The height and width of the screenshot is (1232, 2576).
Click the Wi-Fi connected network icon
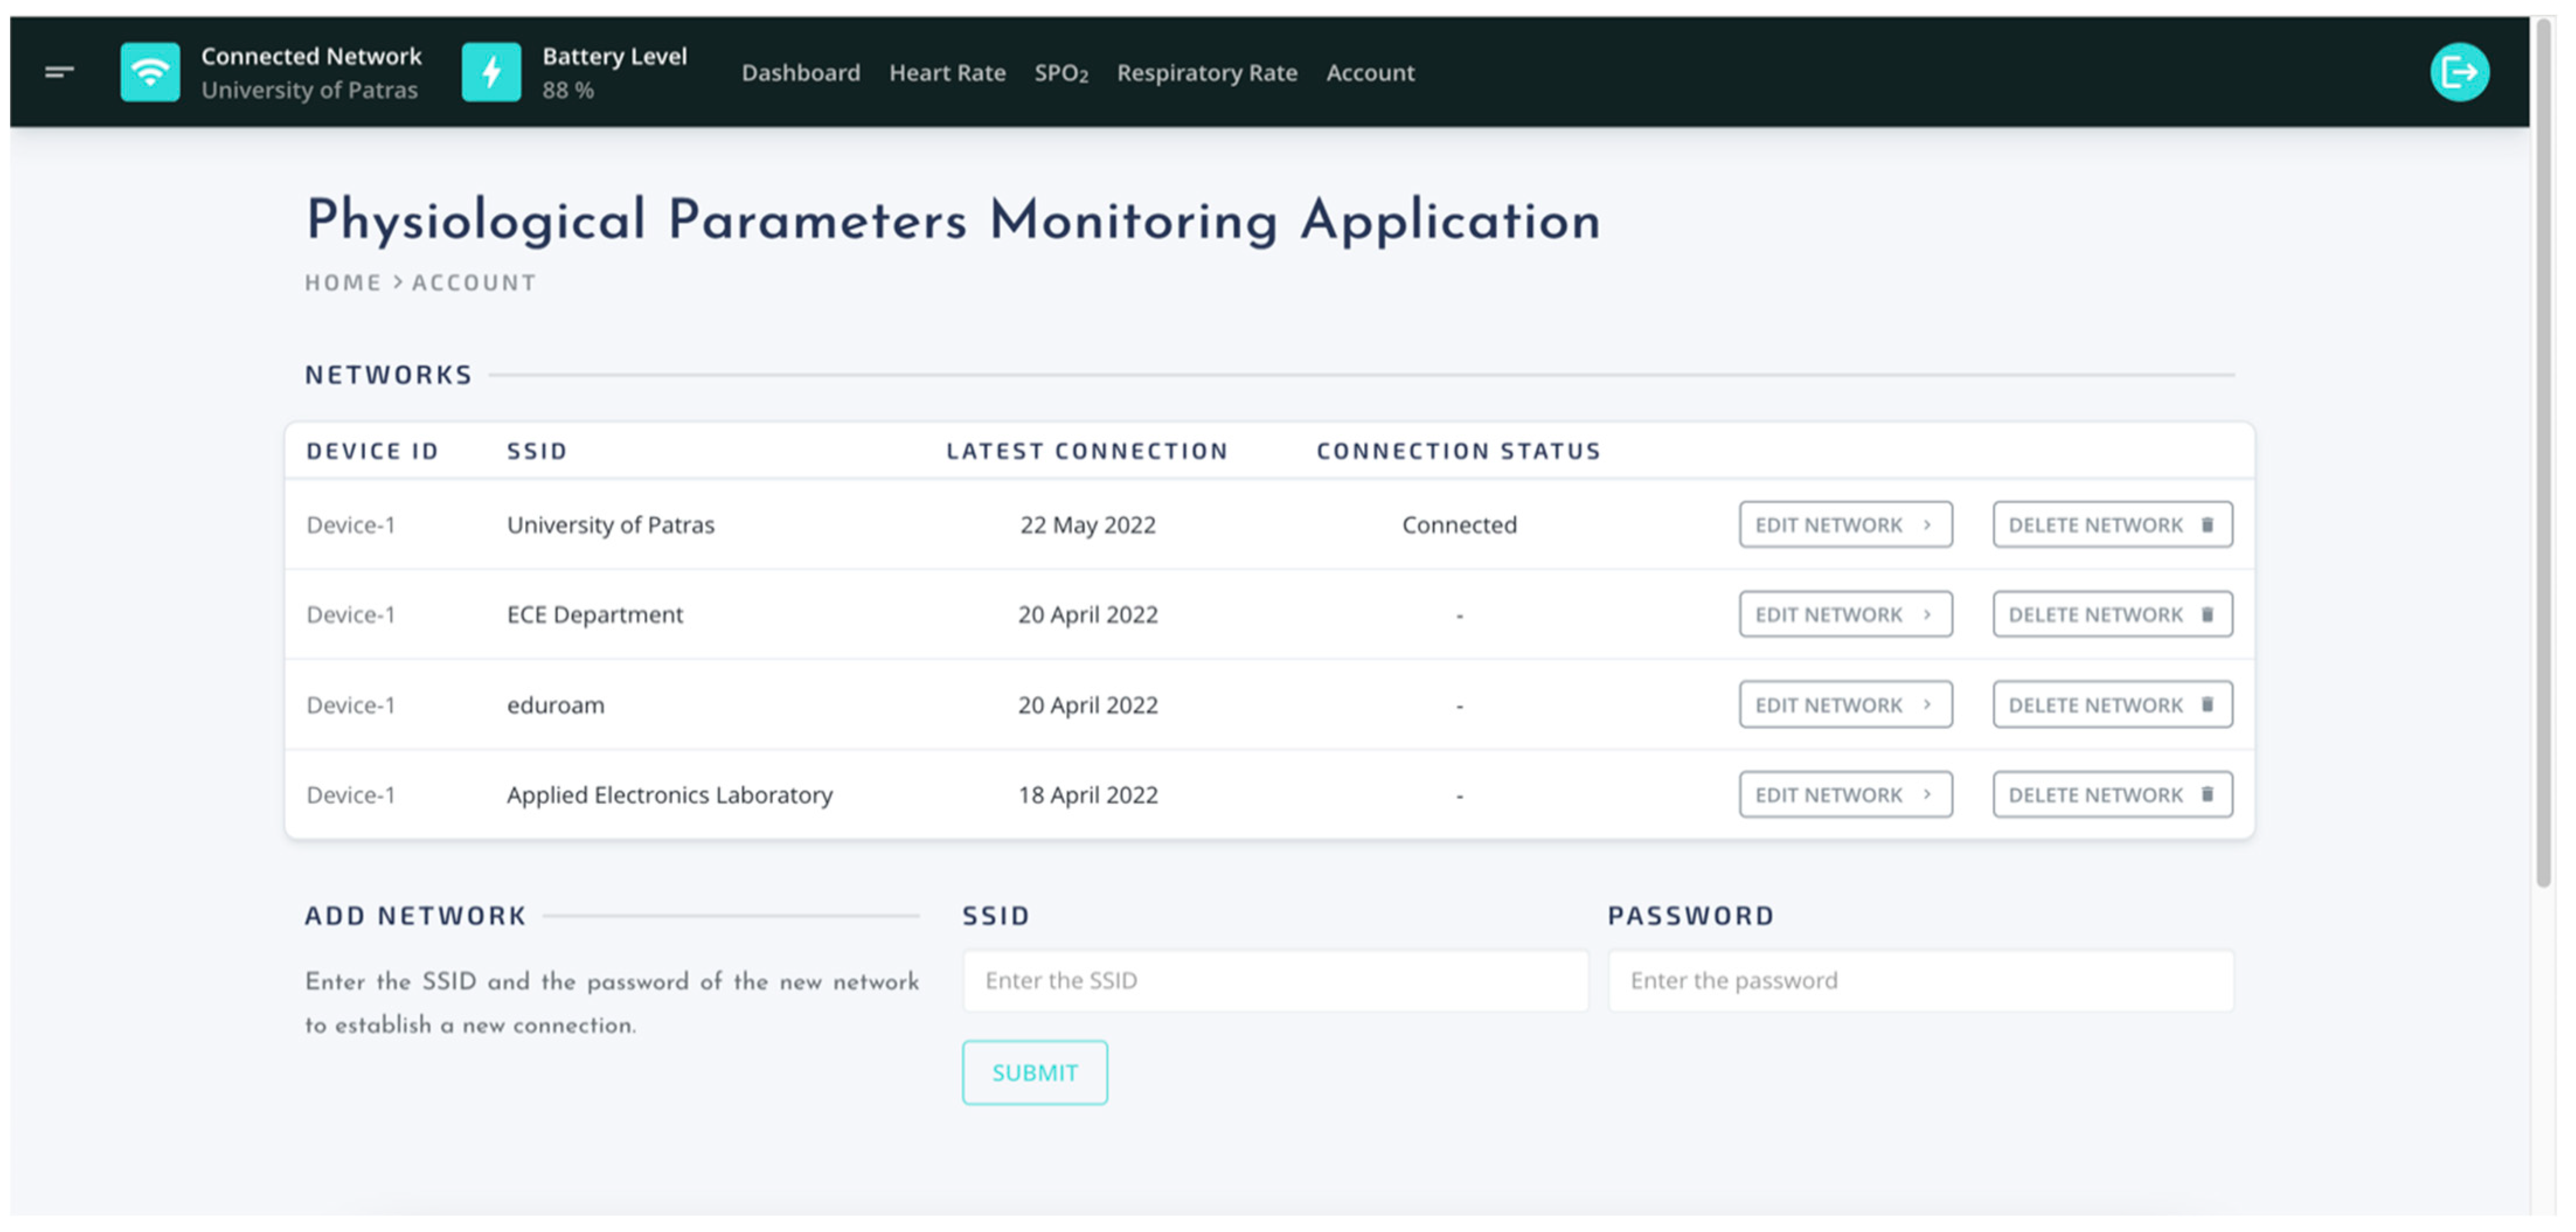click(x=150, y=72)
